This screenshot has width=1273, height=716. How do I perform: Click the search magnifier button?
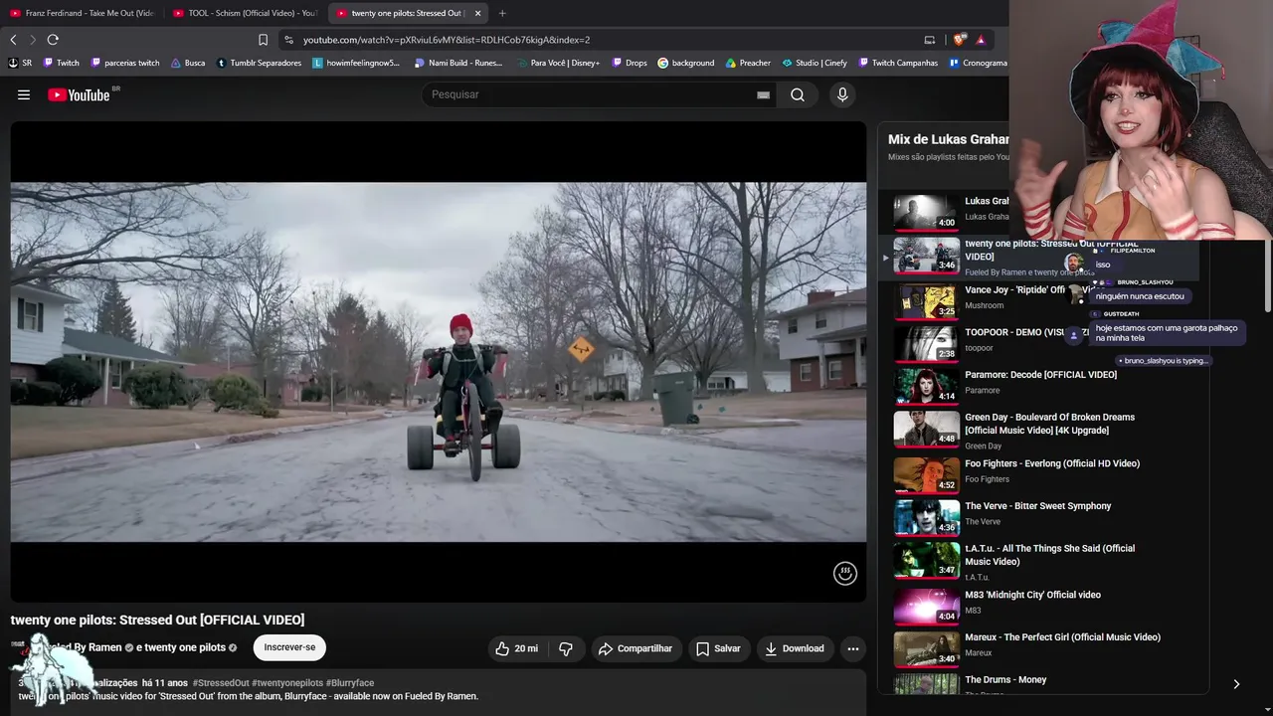798,94
